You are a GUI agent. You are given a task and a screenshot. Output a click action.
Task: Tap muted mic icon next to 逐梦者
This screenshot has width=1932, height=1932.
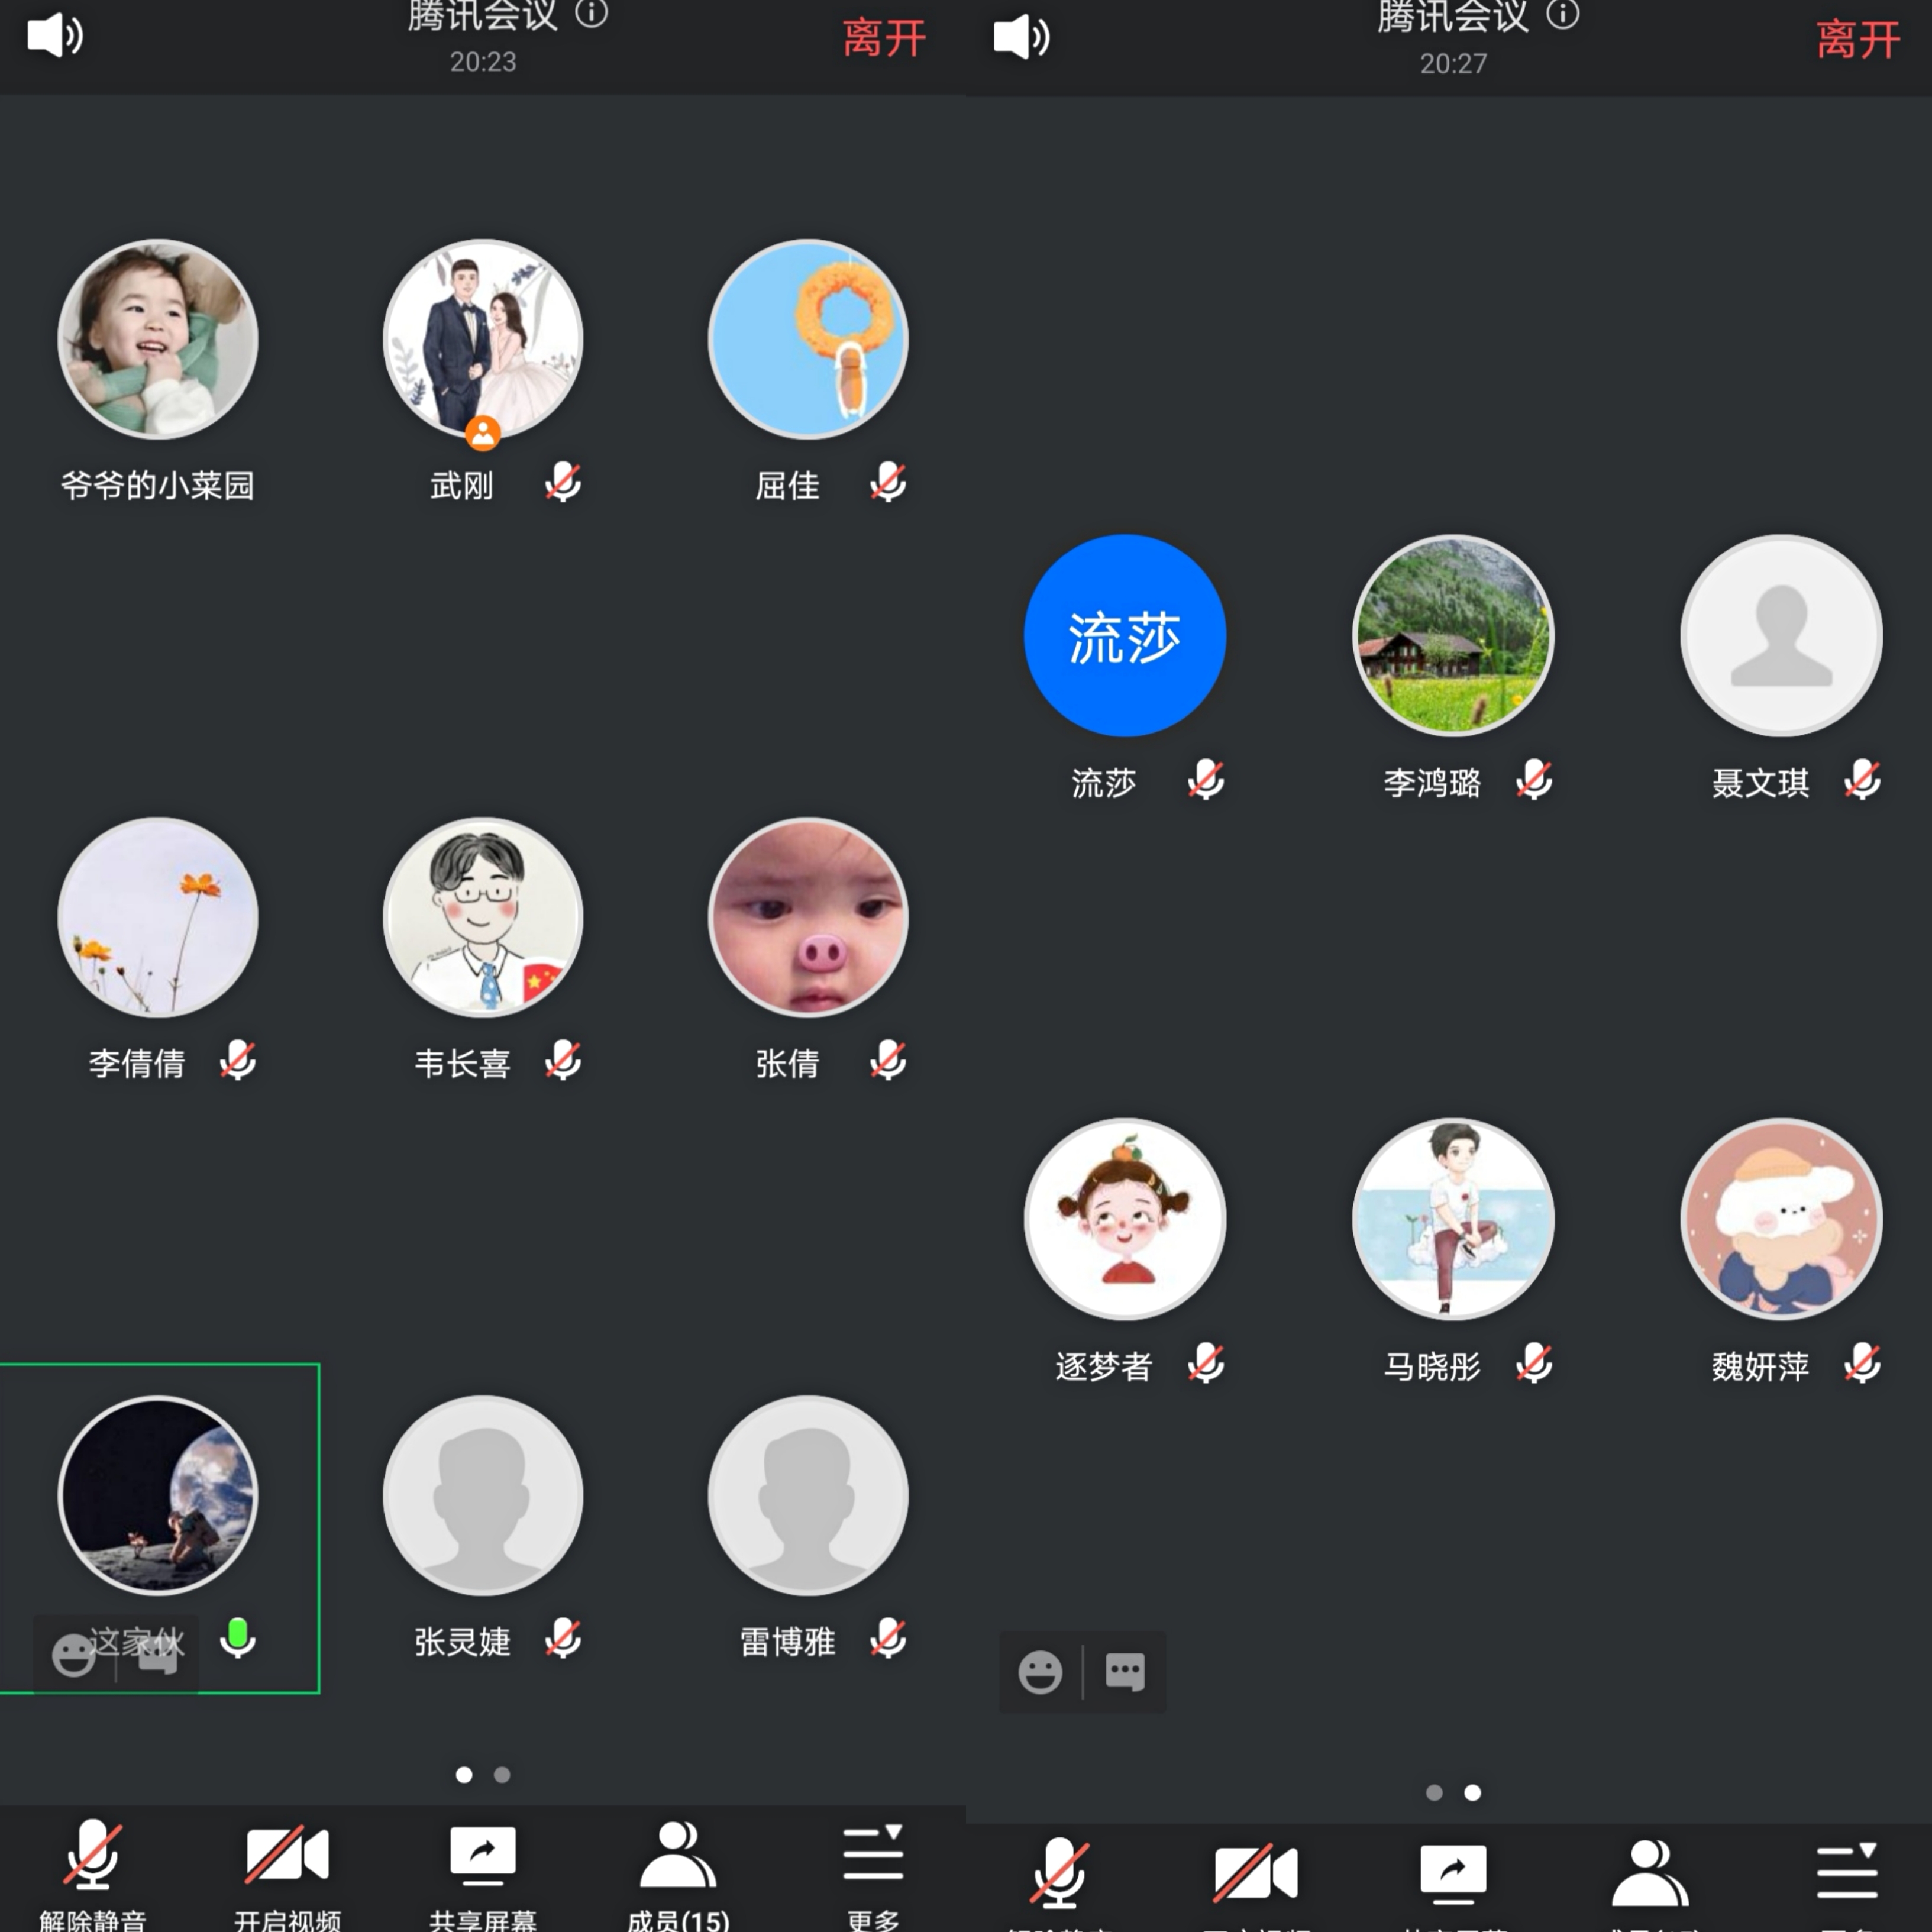point(1206,1363)
